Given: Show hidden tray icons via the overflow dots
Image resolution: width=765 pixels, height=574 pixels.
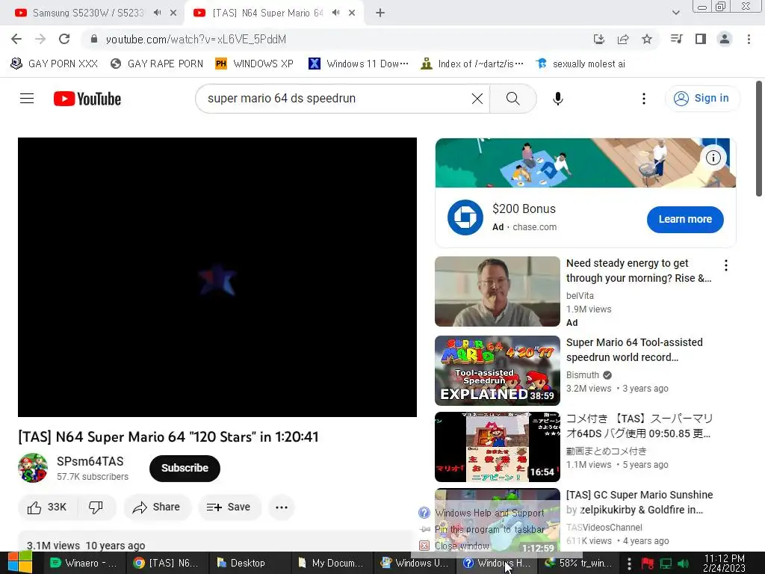Looking at the screenshot, I should click(x=629, y=564).
